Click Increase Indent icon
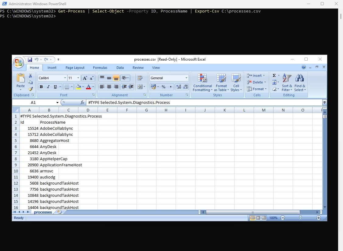Screen dimensions: 343x251 tap(131, 87)
